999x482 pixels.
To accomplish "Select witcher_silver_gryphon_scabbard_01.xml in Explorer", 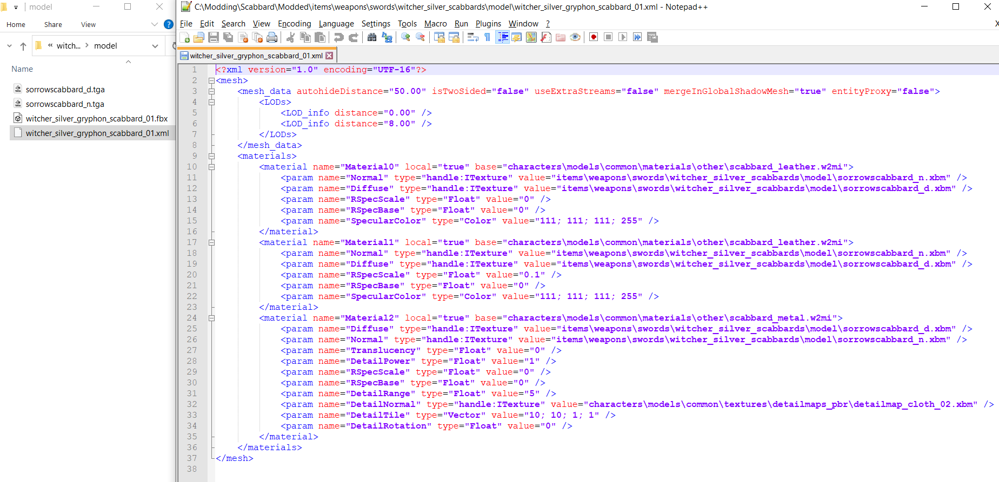I will pos(92,133).
